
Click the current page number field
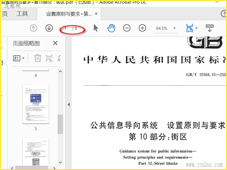click(x=66, y=28)
